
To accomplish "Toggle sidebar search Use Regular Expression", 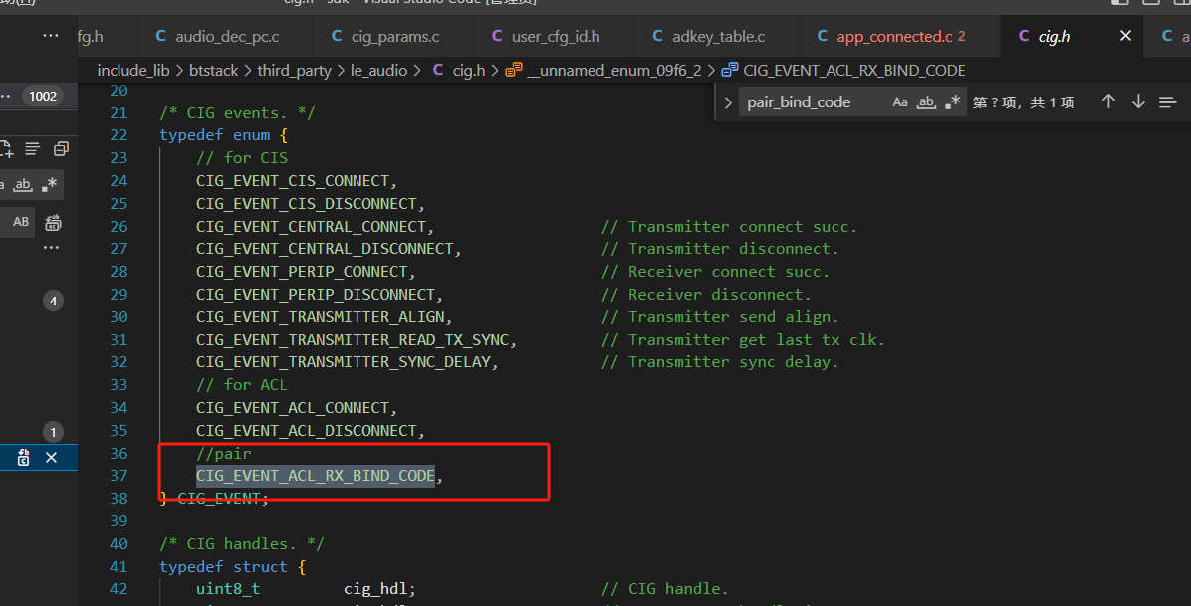I will pyautogui.click(x=50, y=184).
